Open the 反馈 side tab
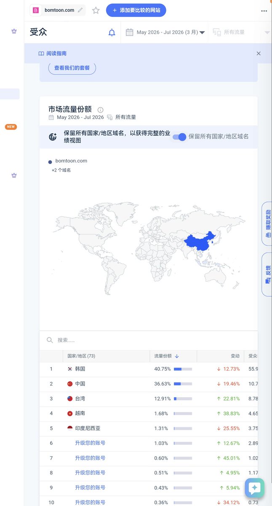This screenshot has height=506, width=272. point(267,275)
